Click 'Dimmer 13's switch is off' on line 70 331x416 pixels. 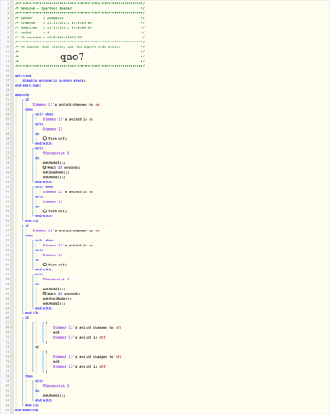(79, 338)
